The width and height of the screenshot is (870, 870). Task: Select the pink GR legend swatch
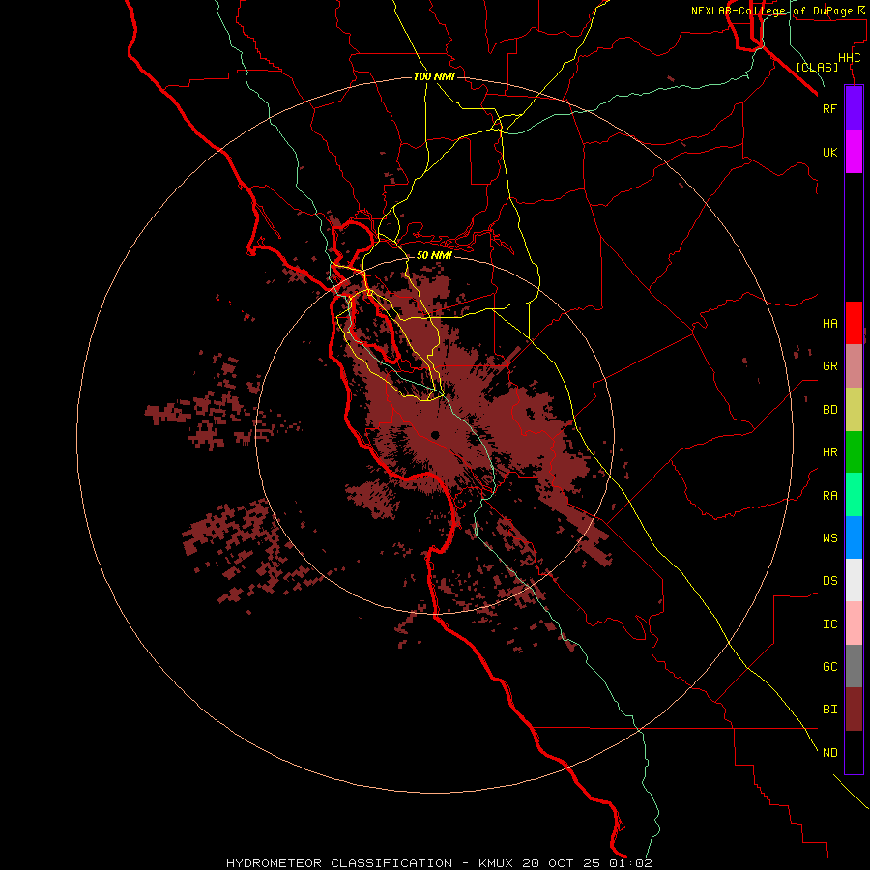coord(854,366)
